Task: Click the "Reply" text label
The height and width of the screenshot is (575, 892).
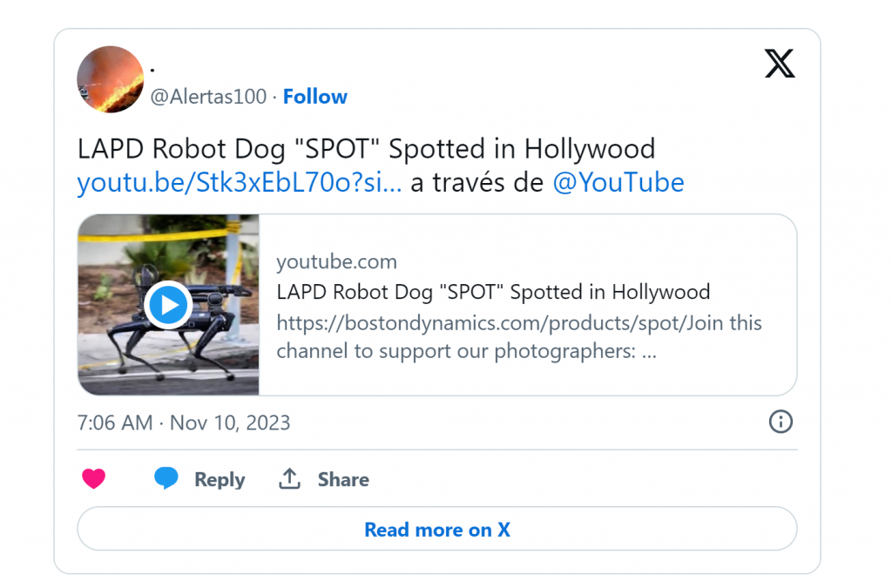Action: click(220, 479)
